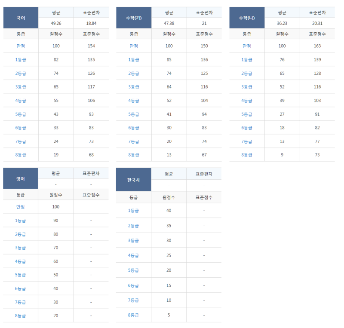This screenshot has width=344, height=328.
Task: Open the 4등급 link in the 국어 table
Action: (x=21, y=101)
